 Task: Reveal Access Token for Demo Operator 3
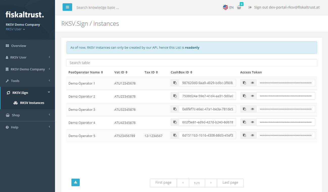[x=253, y=109]
